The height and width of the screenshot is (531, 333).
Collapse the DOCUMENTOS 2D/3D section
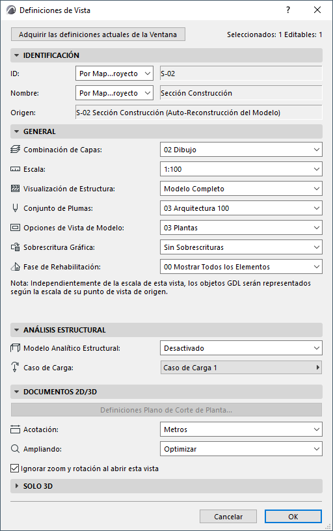pyautogui.click(x=166, y=392)
